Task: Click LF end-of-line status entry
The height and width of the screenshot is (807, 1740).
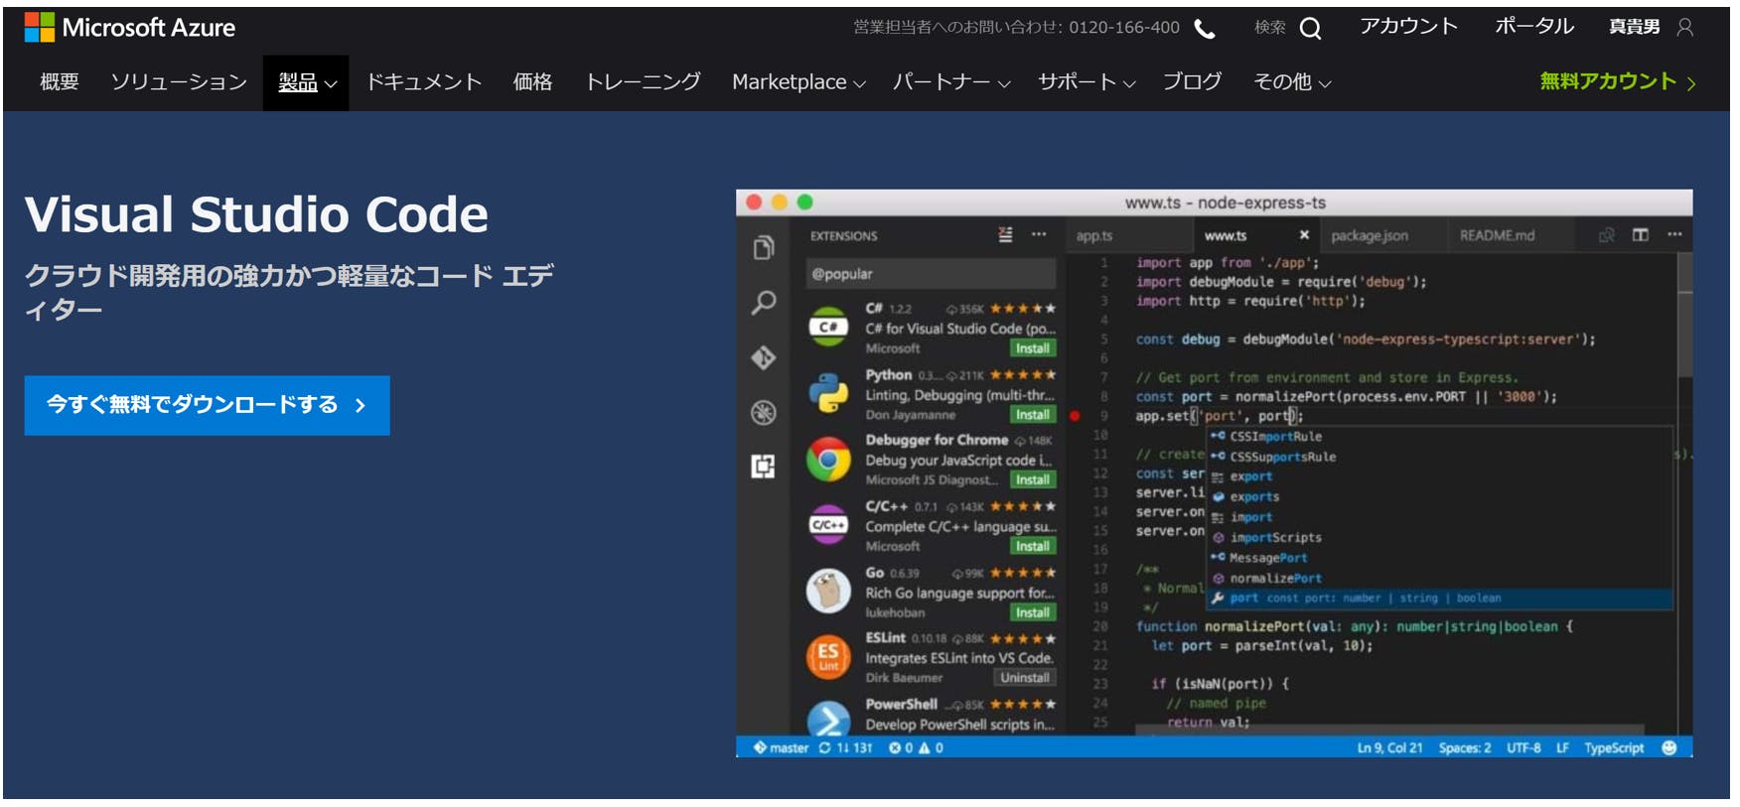Action: 1562,748
